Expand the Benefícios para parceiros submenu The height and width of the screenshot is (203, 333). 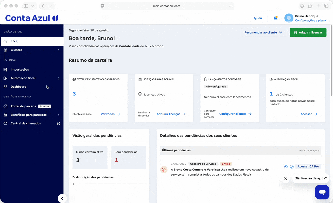[59, 115]
